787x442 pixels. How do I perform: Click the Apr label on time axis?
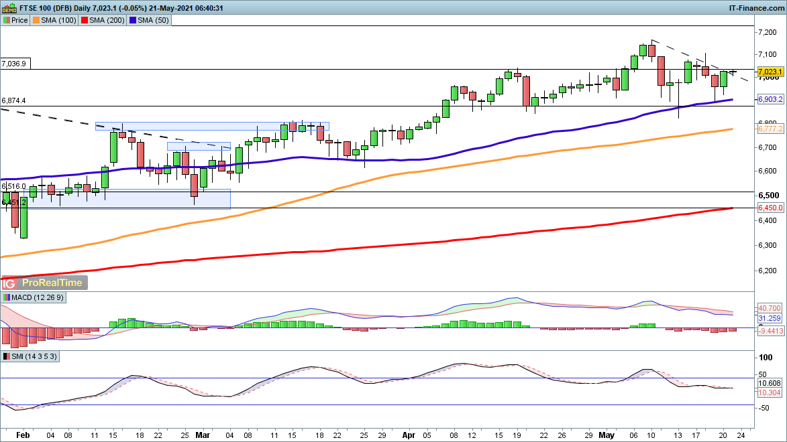(x=407, y=434)
